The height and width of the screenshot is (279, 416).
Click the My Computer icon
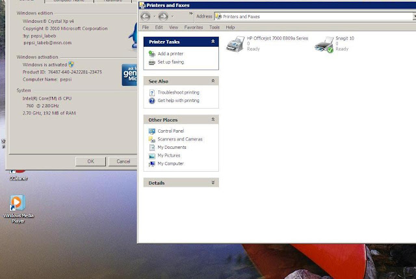click(151, 164)
